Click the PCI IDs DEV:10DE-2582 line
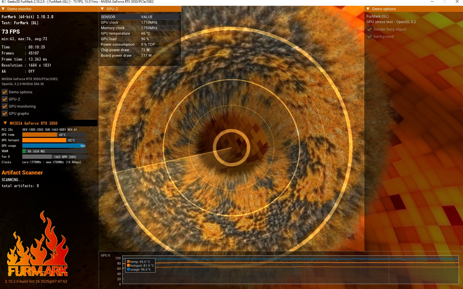 click(39, 130)
